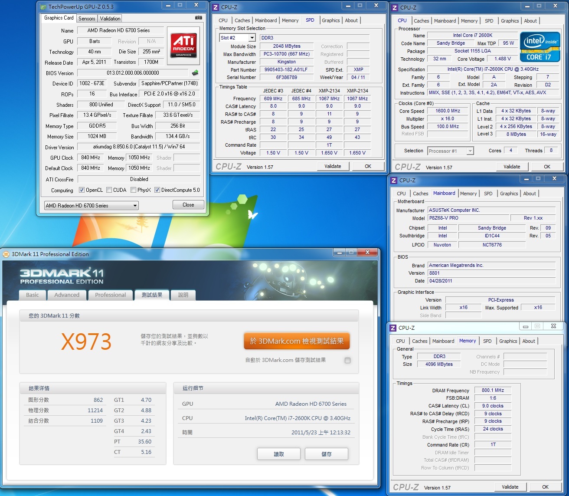Click the 3DMark 11 title bar icon

click(x=6, y=254)
